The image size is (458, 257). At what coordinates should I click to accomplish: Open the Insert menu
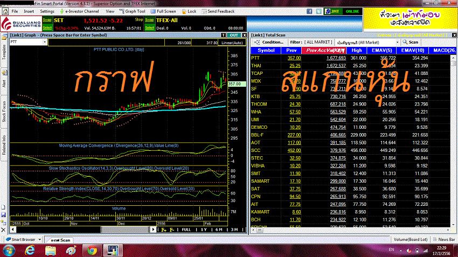pyautogui.click(x=29, y=11)
